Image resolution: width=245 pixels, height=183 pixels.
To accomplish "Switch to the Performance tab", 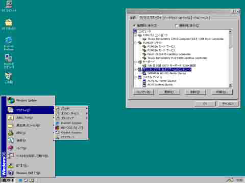I will tap(201, 18).
